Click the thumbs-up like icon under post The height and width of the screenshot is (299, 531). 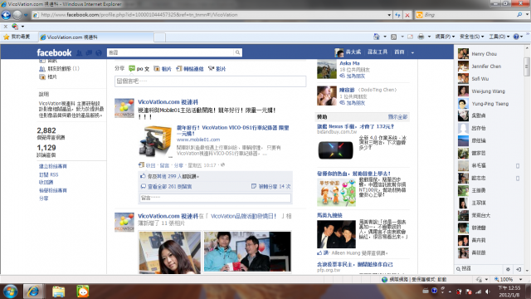point(143,176)
